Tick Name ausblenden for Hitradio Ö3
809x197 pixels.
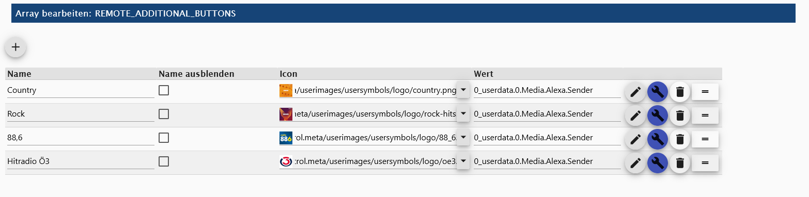pyautogui.click(x=164, y=161)
